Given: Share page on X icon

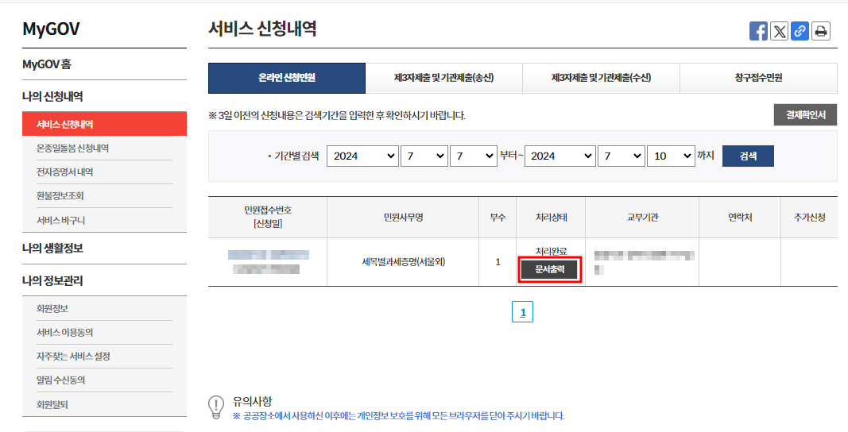Looking at the screenshot, I should 779,31.
